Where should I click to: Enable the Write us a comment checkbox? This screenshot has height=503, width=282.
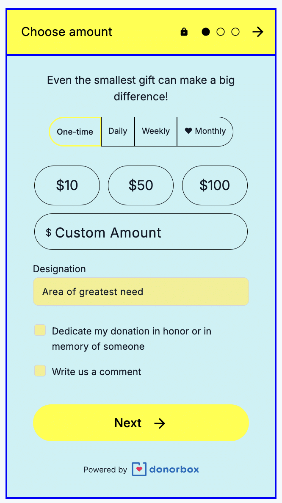coord(40,371)
